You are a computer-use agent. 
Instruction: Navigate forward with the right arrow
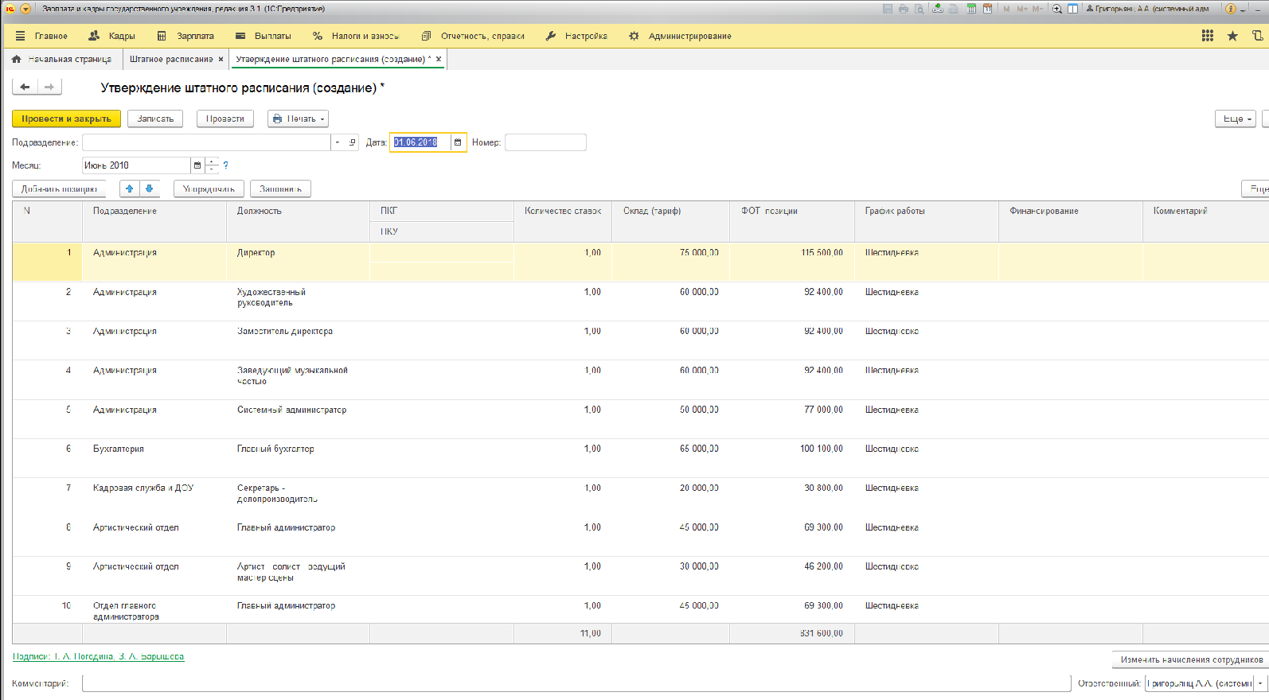click(49, 87)
